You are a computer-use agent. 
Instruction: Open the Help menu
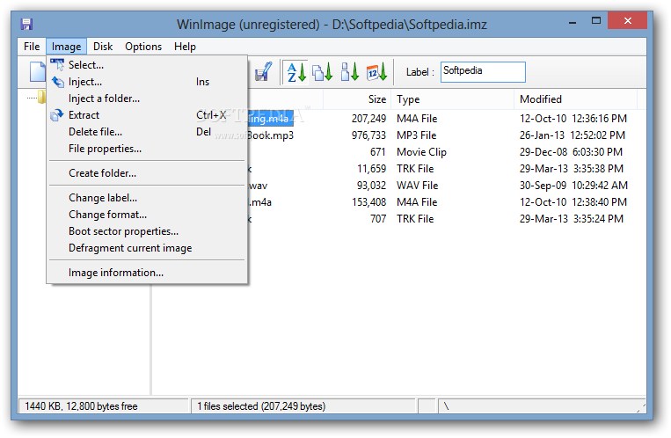(185, 47)
